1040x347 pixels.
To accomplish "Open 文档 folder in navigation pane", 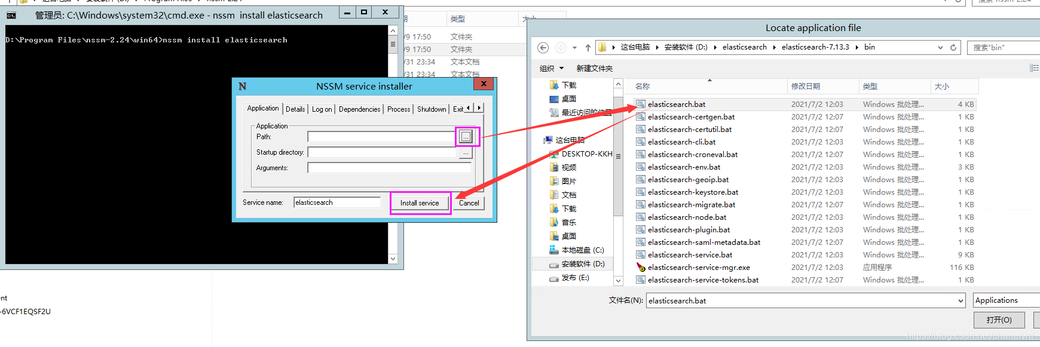I will pyautogui.click(x=563, y=195).
